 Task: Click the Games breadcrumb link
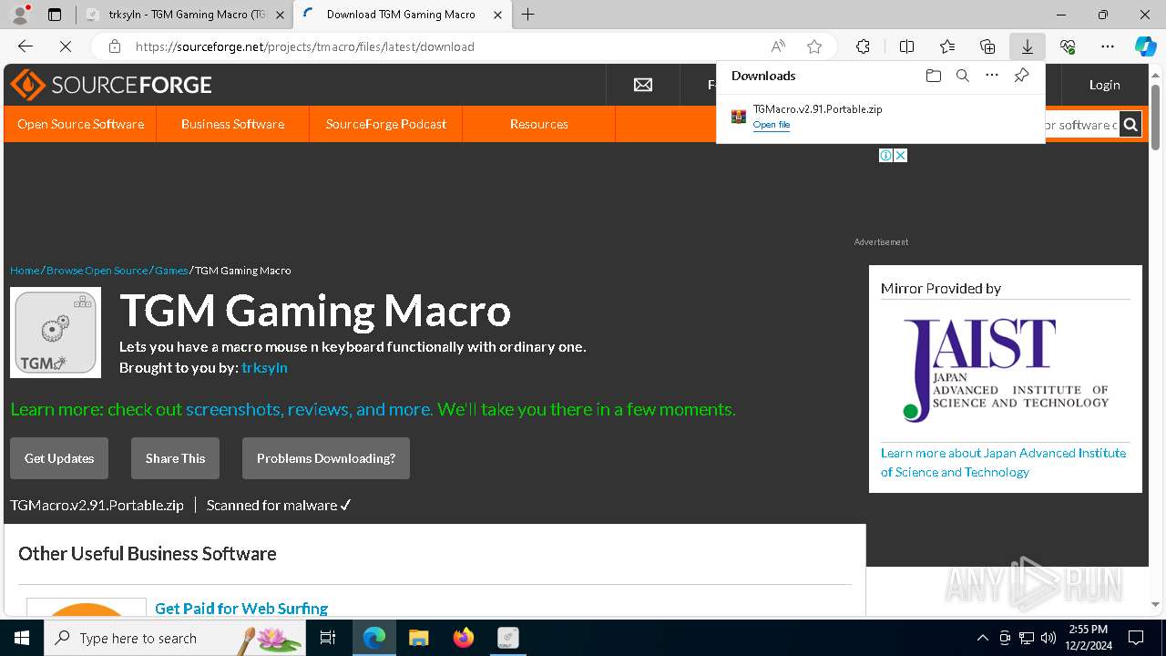171,271
